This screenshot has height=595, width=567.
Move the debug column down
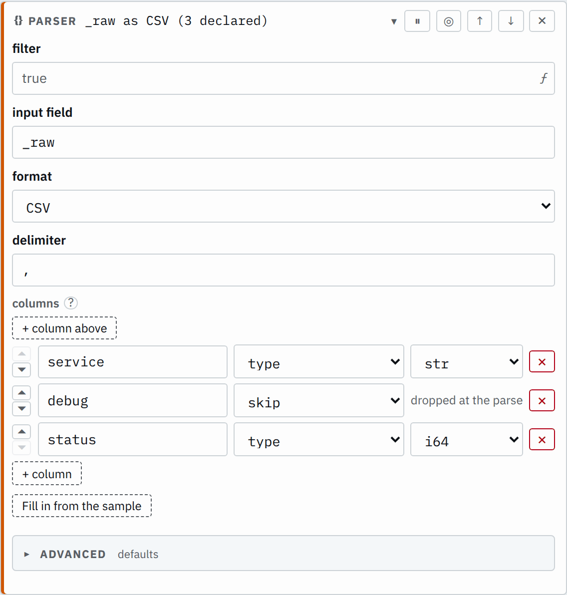click(21, 409)
